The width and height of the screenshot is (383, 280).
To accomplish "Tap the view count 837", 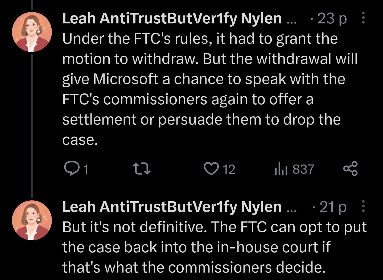I will coord(303,169).
